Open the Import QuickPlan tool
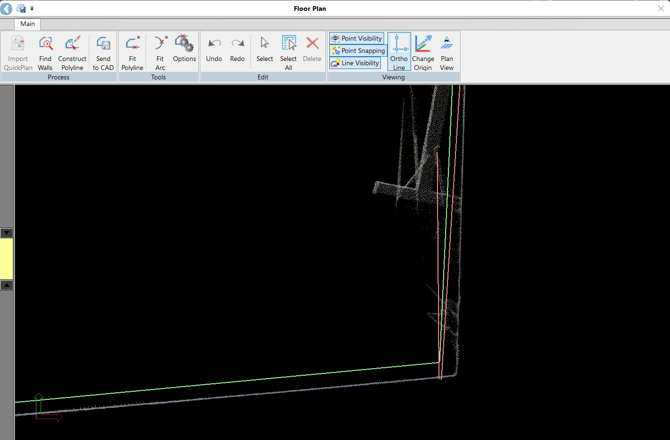 coord(18,52)
